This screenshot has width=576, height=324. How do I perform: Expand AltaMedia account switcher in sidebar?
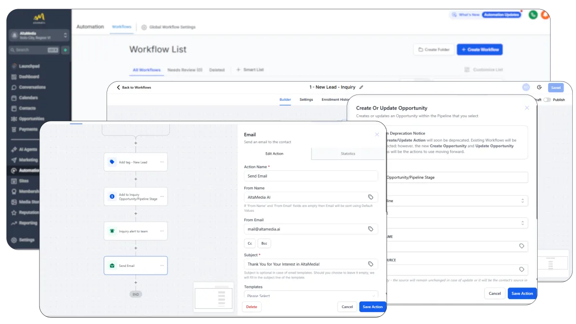click(x=39, y=36)
